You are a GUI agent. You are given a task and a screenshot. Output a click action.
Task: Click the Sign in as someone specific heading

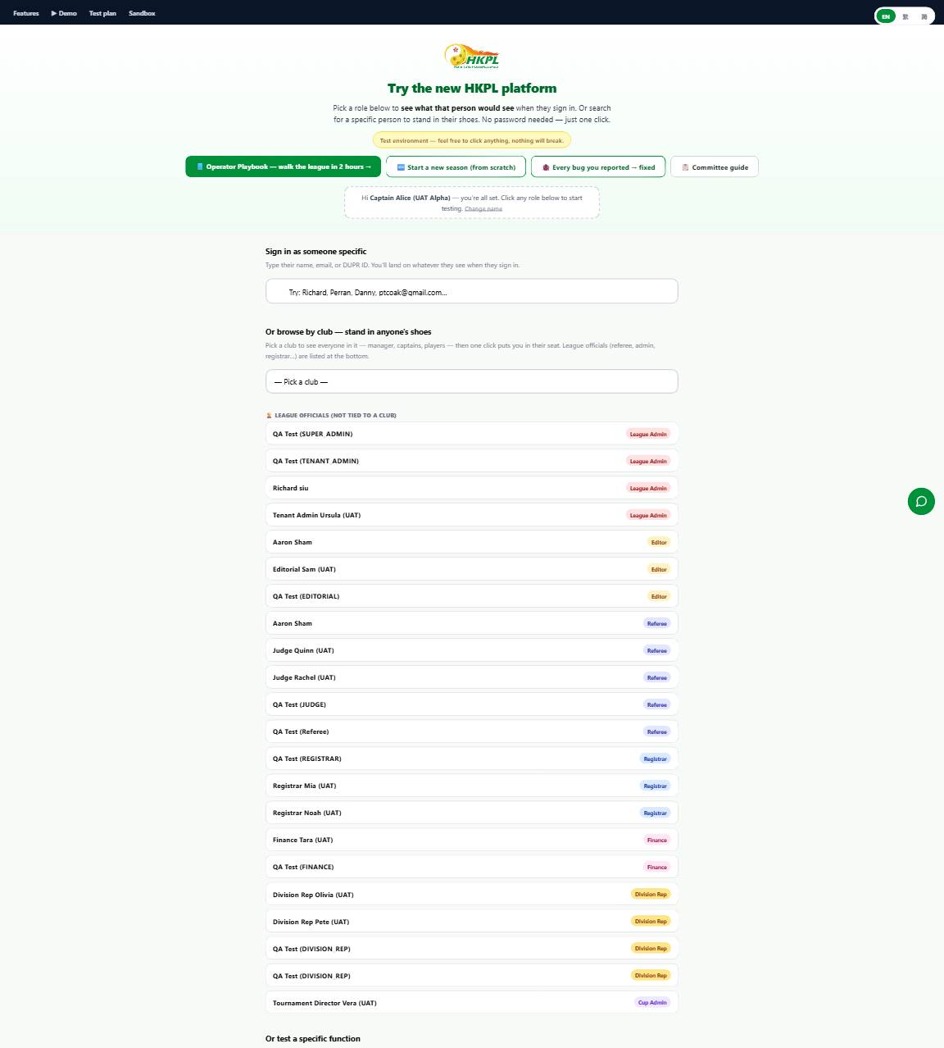[316, 251]
